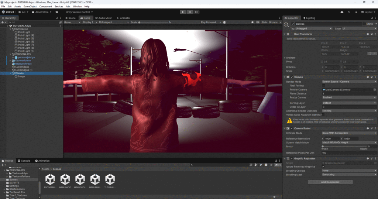Screen dimensions: 378x199
Task: Switch to the Scene tab
Action: pyautogui.click(x=71, y=18)
